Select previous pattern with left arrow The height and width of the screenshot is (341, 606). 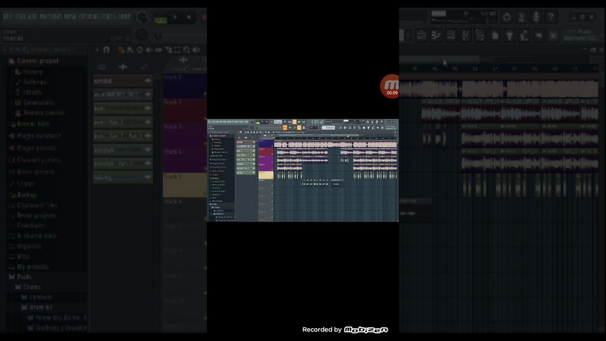(x=321, y=127)
